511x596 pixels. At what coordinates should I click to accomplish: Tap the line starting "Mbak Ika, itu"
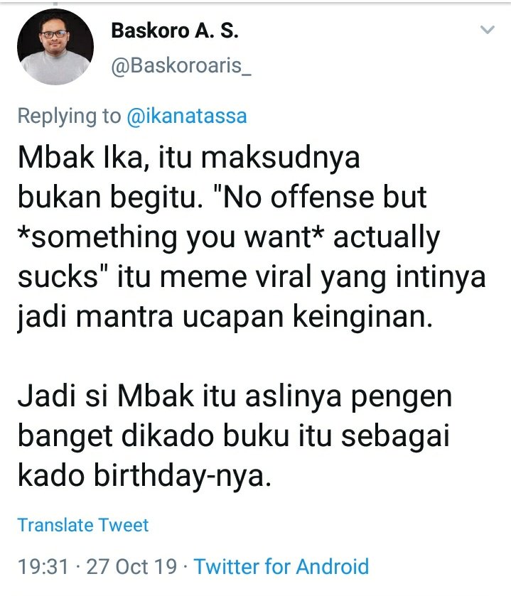pos(188,158)
